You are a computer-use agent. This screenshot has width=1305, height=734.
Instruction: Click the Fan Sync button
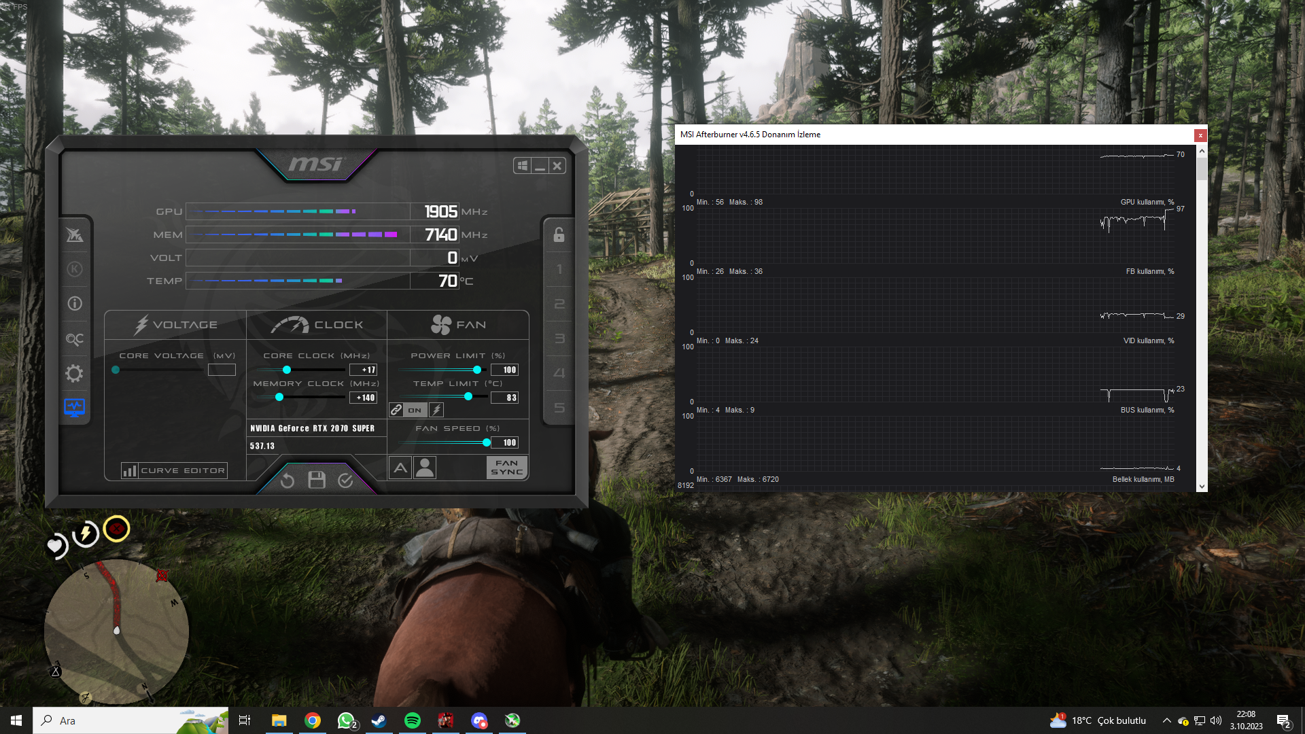coord(507,468)
